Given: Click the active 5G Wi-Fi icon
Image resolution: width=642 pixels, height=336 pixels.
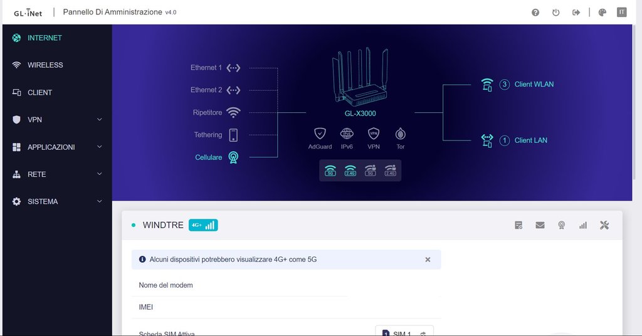Looking at the screenshot, I should pyautogui.click(x=330, y=171).
